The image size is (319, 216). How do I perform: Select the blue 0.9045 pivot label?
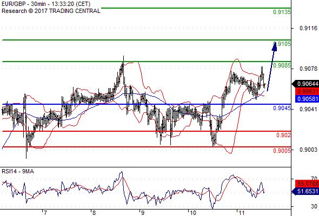tap(282, 108)
